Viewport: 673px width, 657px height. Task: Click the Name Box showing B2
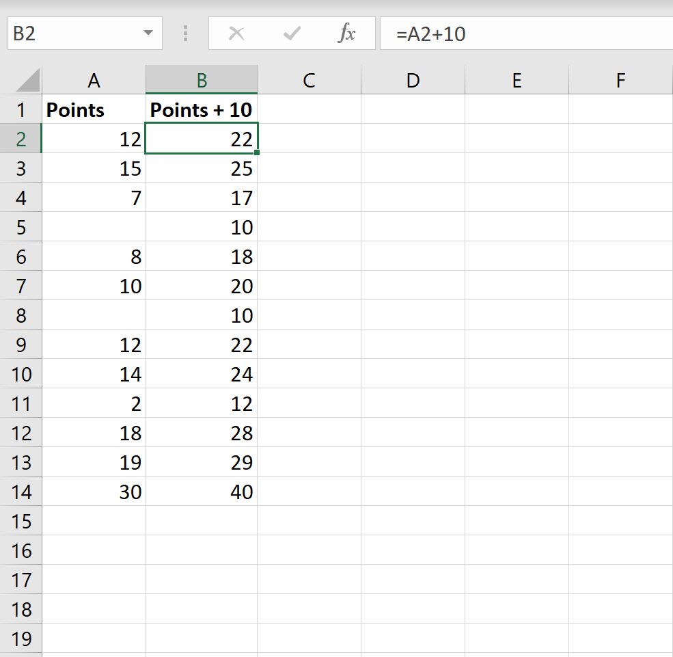click(75, 33)
